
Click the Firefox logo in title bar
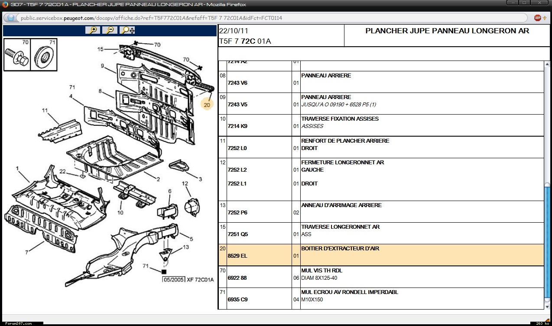[x=5, y=4]
